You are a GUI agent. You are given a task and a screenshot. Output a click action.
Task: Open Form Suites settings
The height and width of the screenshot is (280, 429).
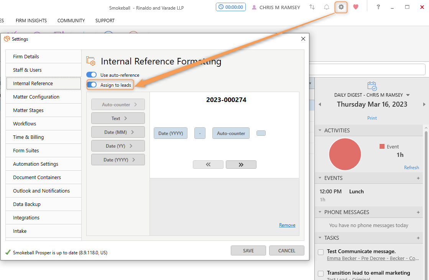coord(43,150)
